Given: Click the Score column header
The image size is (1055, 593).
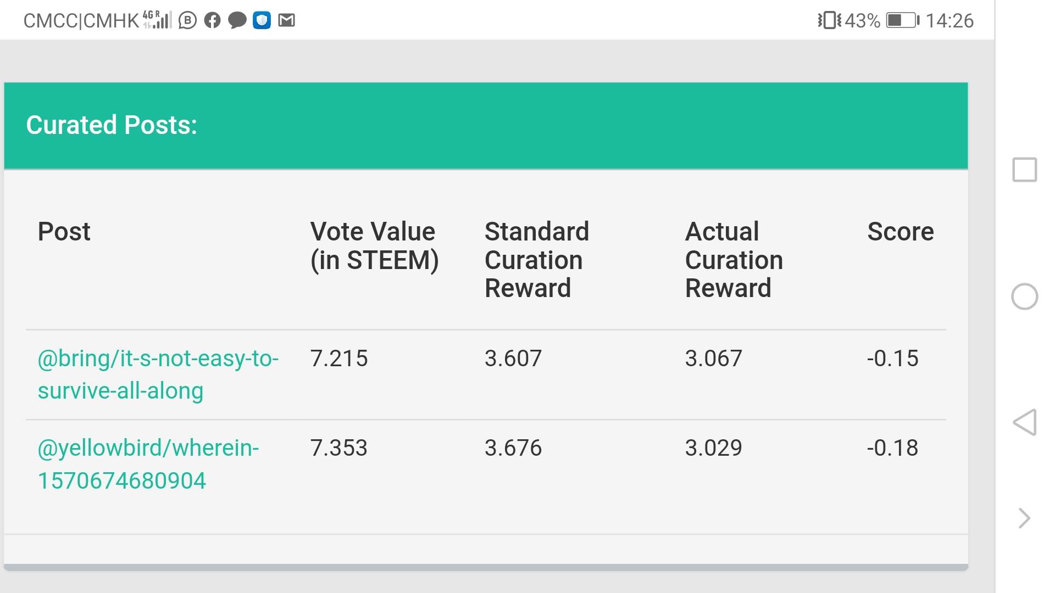Looking at the screenshot, I should (900, 232).
